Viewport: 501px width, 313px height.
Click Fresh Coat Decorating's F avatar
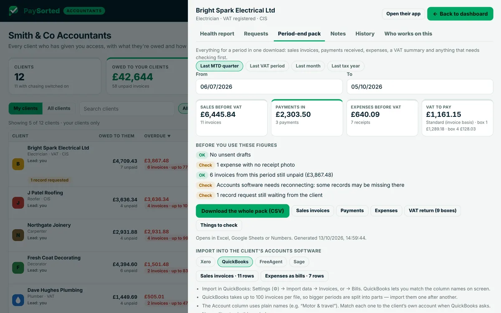coord(18,268)
